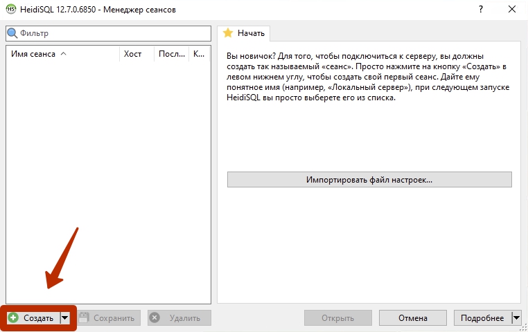The image size is (528, 332).
Task: Click the Отмена button
Action: [x=413, y=318]
